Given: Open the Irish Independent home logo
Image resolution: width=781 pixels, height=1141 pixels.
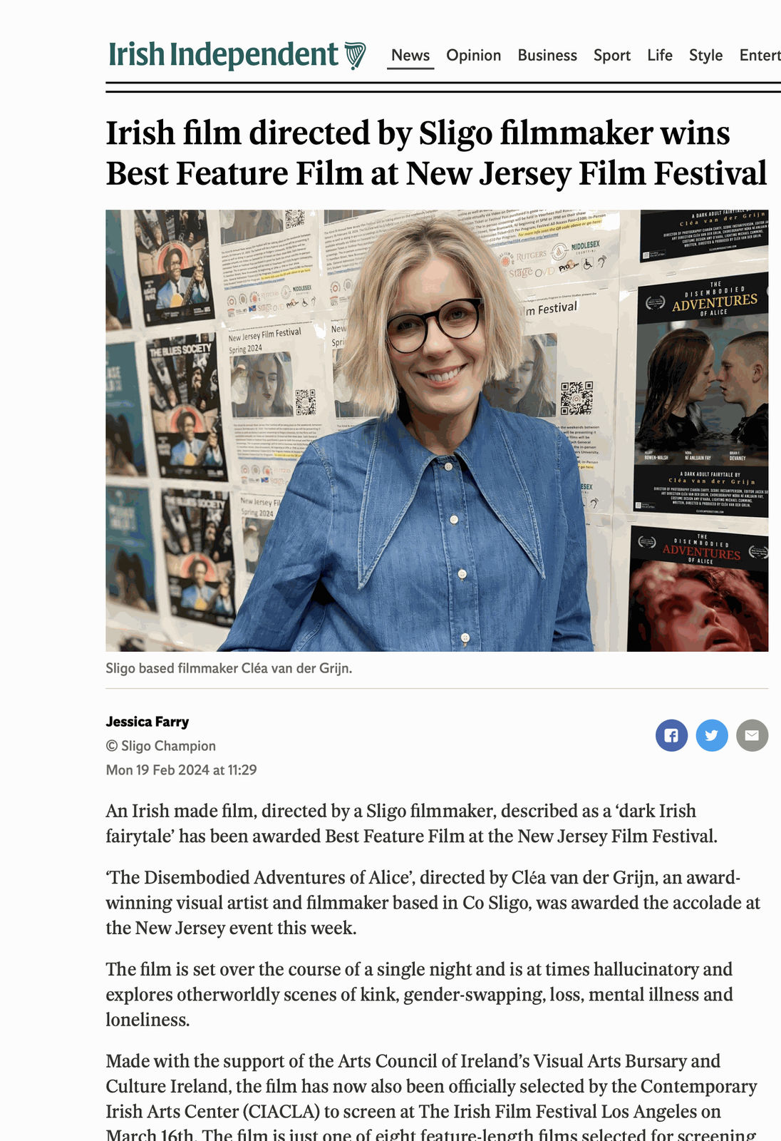Looking at the screenshot, I should tap(237, 55).
